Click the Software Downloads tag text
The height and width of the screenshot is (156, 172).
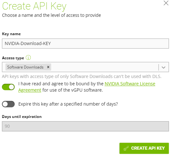(25, 67)
